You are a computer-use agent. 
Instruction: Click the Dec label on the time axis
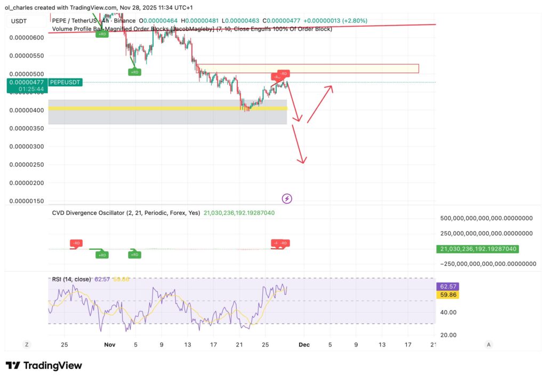(304, 345)
